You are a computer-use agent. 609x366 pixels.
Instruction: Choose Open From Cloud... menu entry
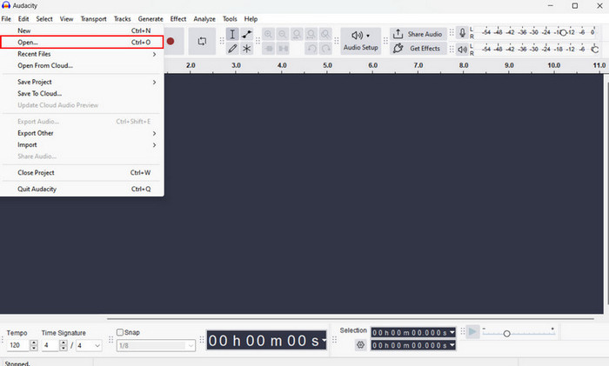[82, 65]
